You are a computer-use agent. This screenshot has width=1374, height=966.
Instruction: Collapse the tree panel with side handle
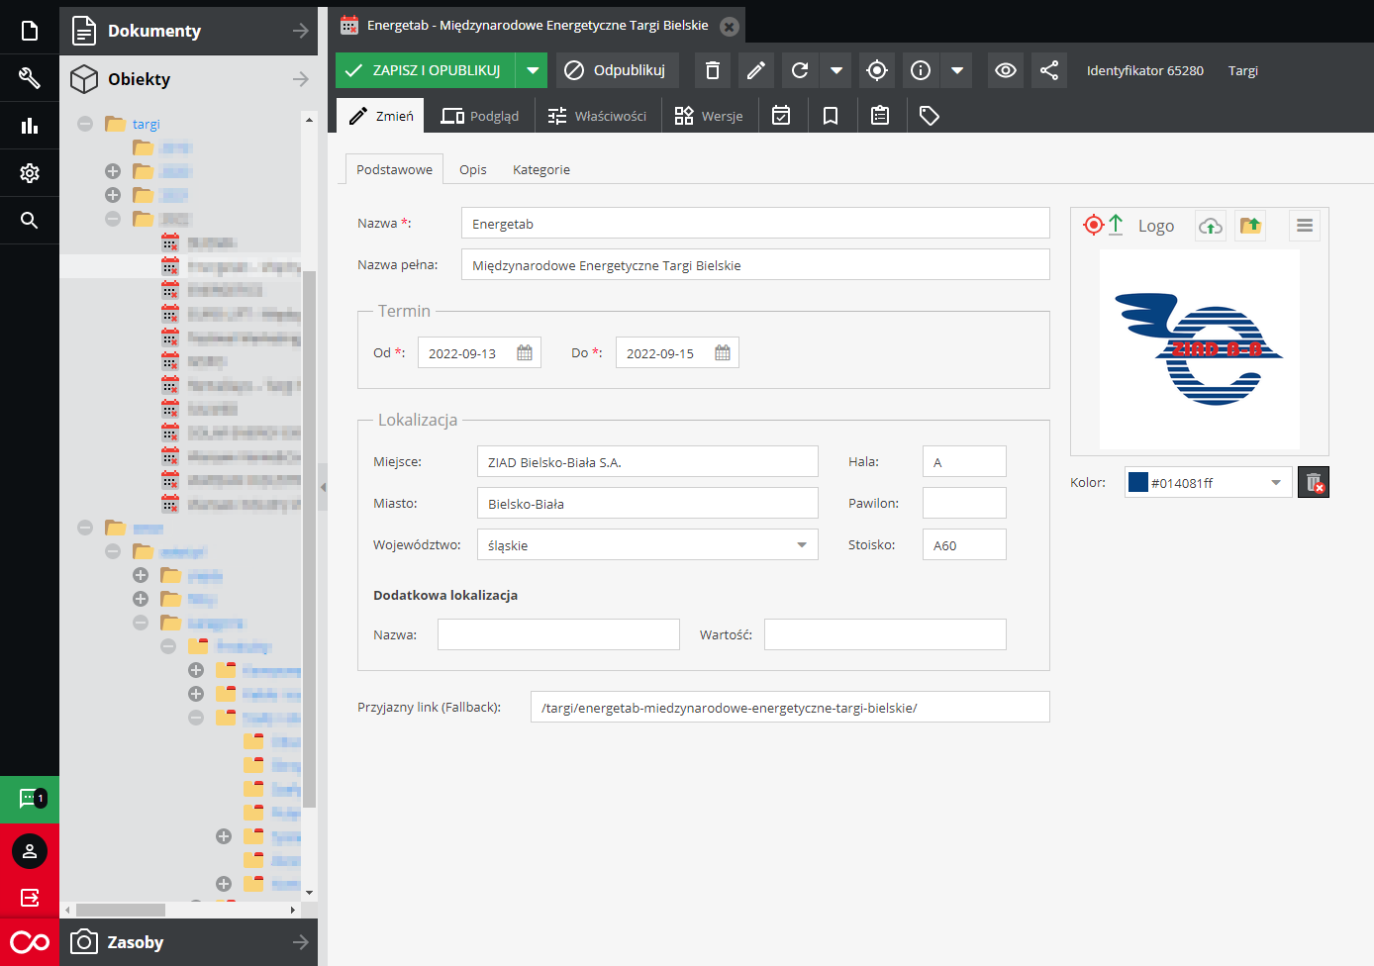[323, 487]
